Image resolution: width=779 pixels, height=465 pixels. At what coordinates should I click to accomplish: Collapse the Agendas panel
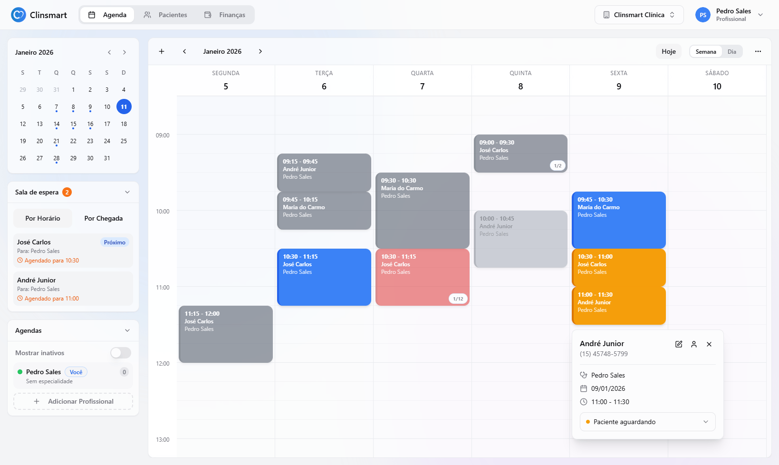click(x=127, y=330)
